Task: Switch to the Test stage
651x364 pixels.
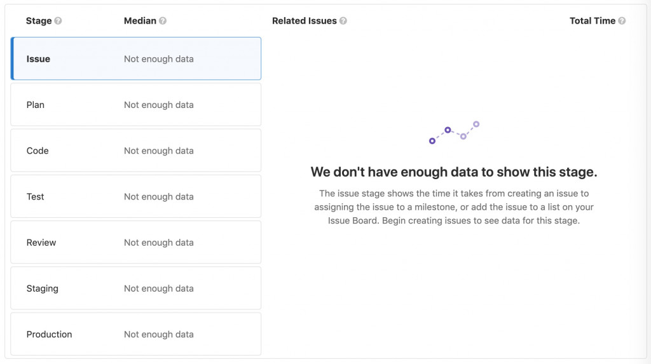Action: tap(136, 196)
